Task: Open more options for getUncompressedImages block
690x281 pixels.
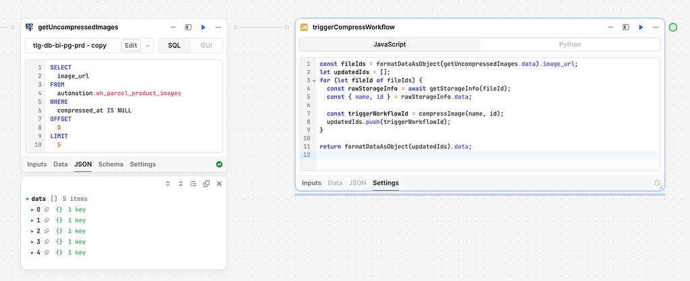Action: point(218,27)
